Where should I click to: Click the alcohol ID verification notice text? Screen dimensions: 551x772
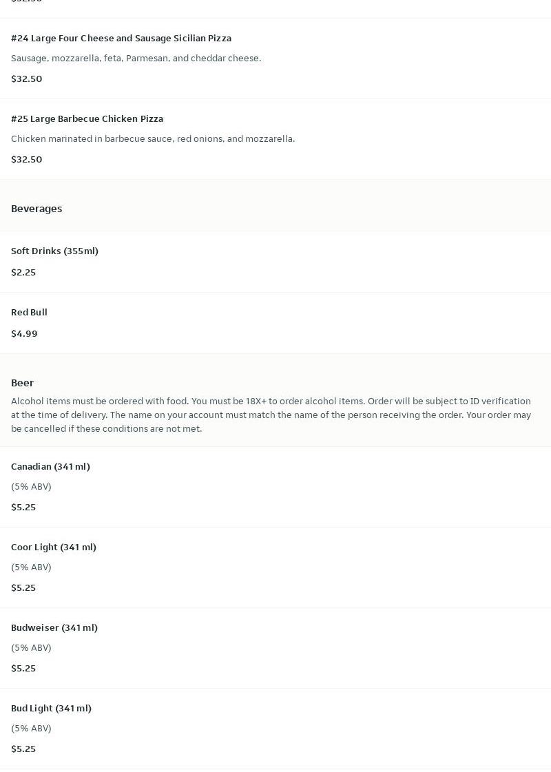(x=271, y=415)
